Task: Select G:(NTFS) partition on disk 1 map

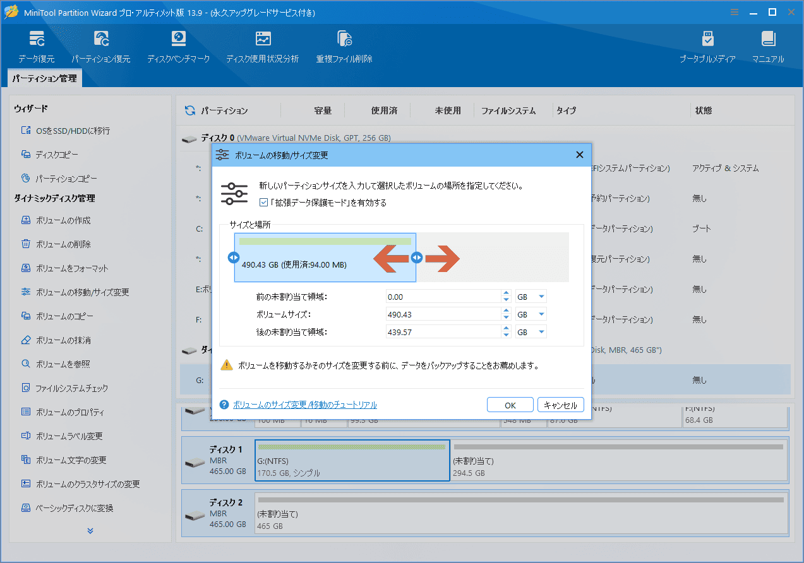Action: [352, 461]
